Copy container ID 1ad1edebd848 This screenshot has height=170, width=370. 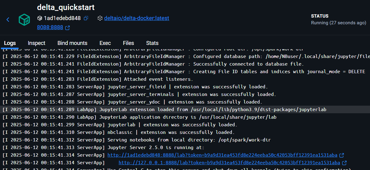pos(86,18)
